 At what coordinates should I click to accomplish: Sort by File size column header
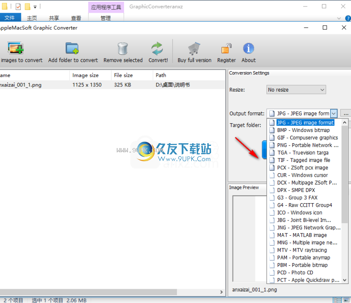(x=132, y=76)
